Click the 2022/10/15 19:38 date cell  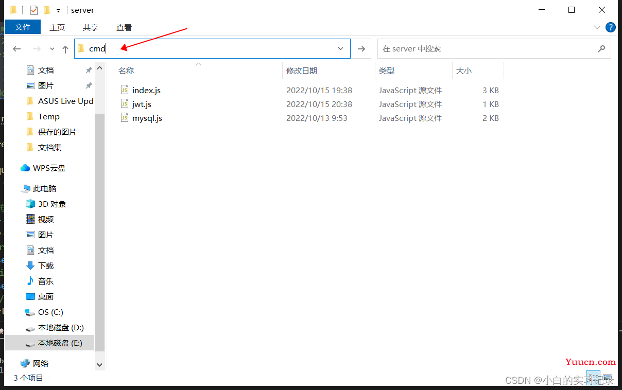[x=319, y=90]
